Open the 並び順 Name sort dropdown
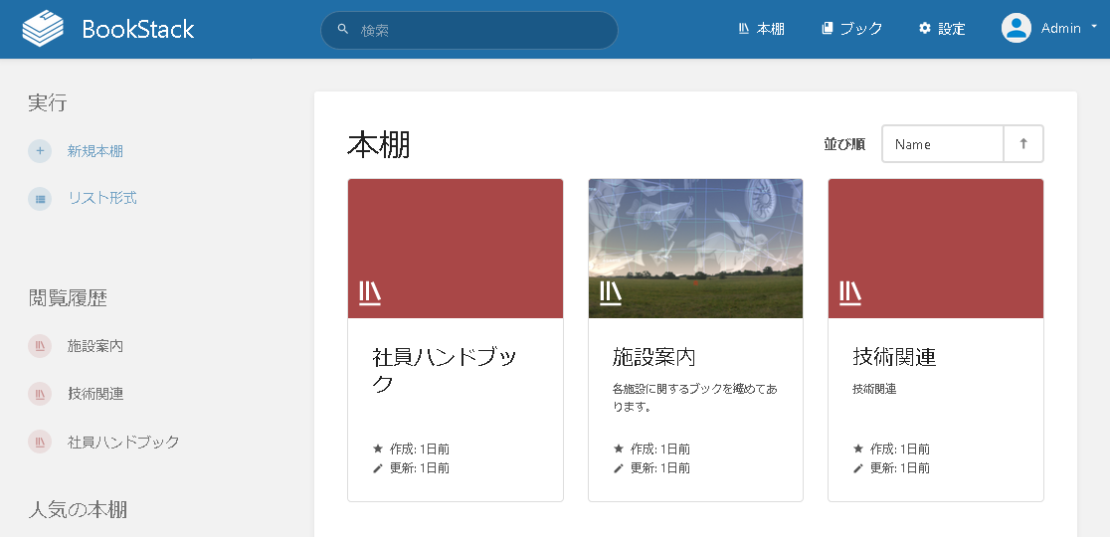Viewport: 1110px width, 537px height. click(942, 144)
